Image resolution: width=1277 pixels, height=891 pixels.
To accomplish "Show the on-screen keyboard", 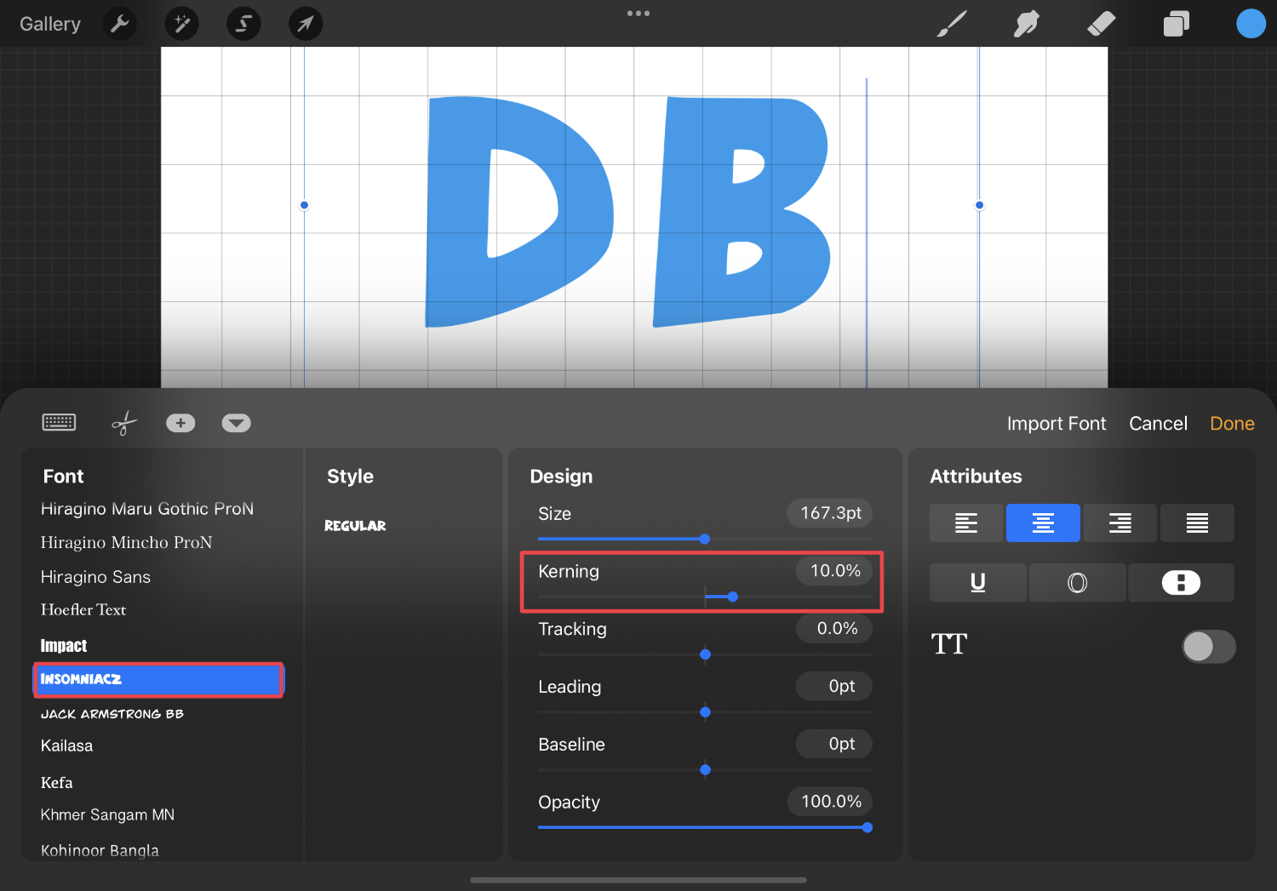I will [58, 422].
